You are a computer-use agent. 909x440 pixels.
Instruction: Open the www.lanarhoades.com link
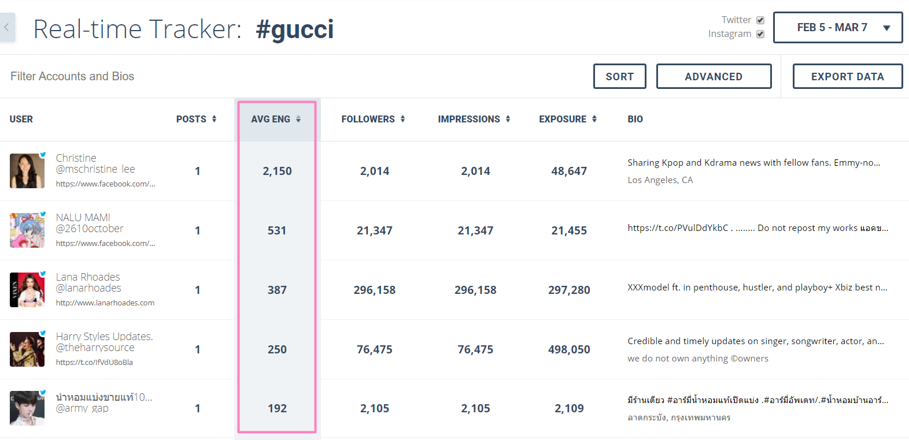click(x=105, y=303)
